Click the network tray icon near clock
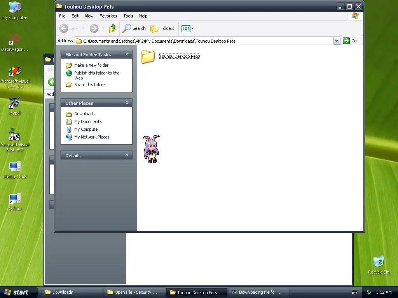 (x=369, y=292)
